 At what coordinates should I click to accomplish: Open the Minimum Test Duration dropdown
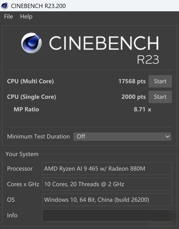coord(122,137)
